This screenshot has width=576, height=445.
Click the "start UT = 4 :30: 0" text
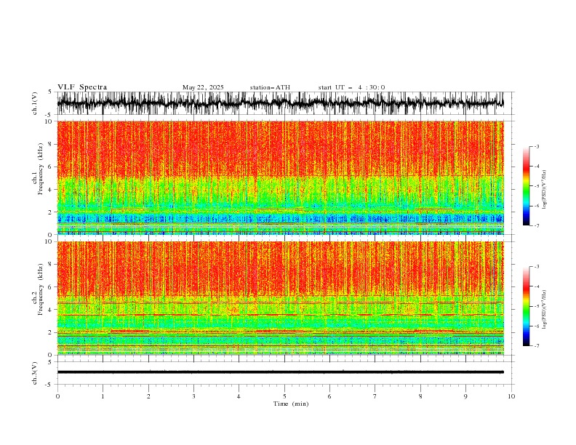point(351,87)
